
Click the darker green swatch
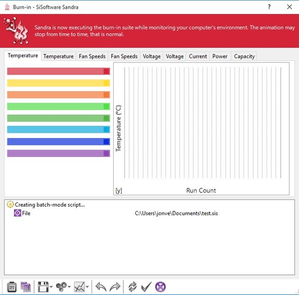coord(107,118)
